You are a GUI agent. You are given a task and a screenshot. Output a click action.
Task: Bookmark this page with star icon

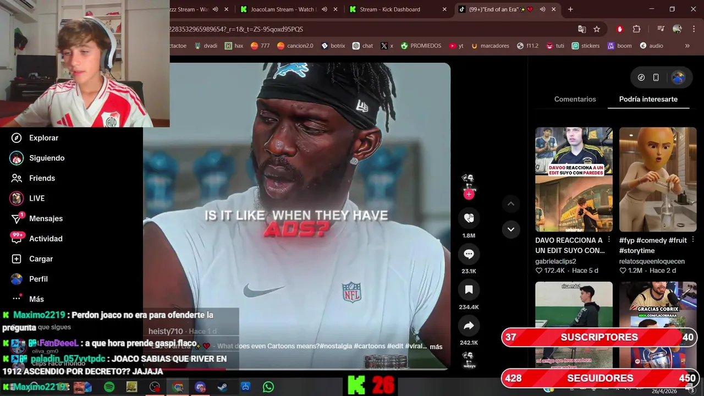(x=597, y=29)
